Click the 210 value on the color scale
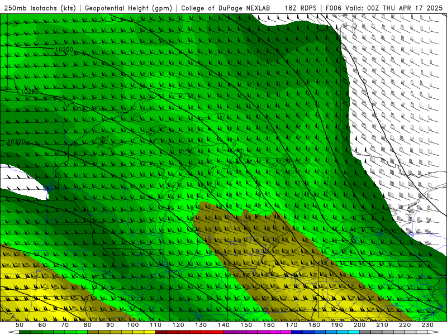The height and width of the screenshot is (335, 447). (382, 325)
